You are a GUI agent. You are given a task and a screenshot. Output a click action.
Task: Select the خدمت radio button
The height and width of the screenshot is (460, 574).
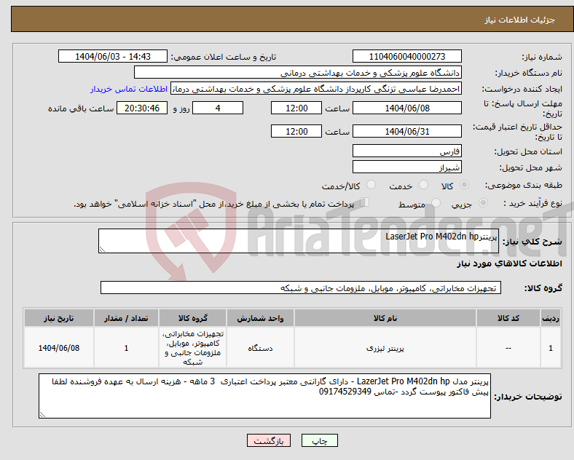(423, 185)
